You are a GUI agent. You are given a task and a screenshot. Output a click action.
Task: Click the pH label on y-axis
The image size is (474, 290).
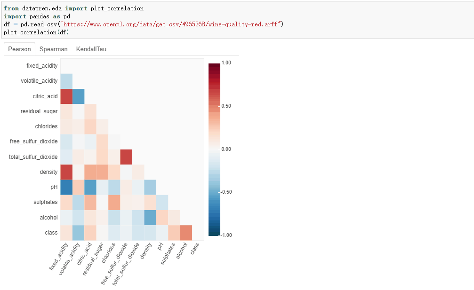[x=53, y=187]
